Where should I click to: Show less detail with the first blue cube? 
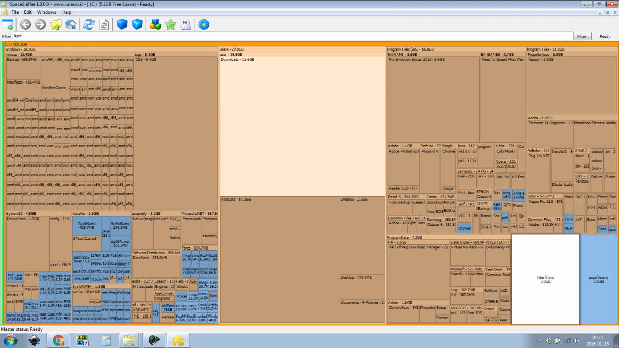[122, 24]
